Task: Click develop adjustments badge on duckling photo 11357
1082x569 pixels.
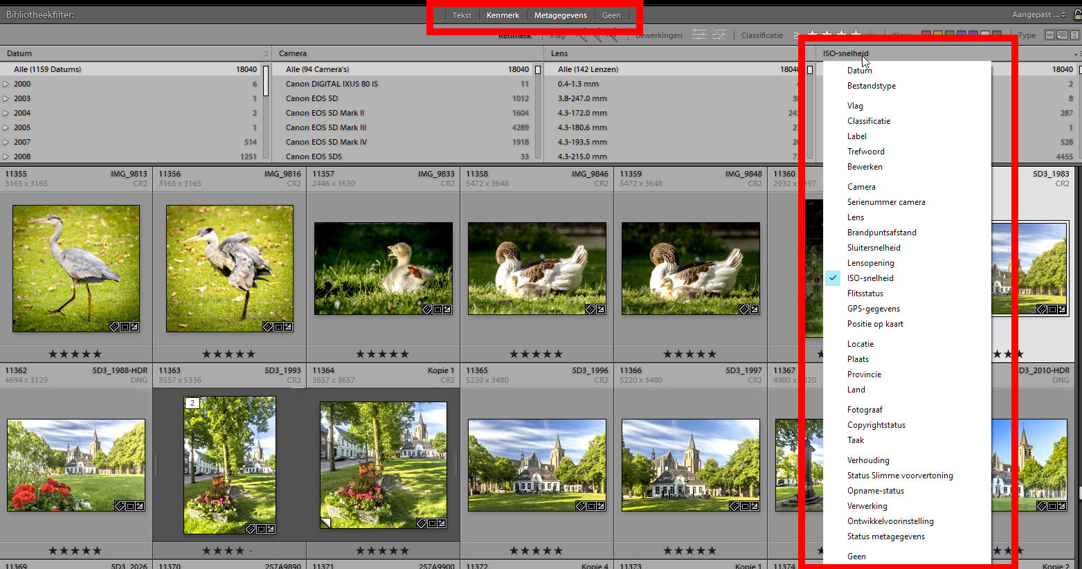Action: click(447, 309)
